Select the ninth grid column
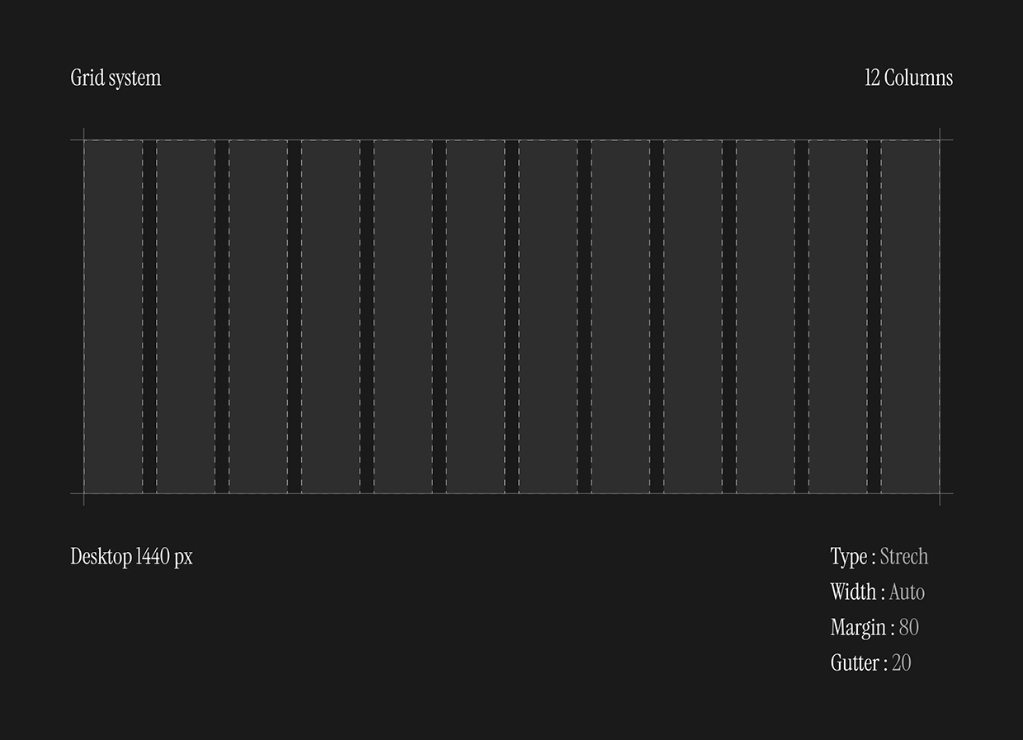This screenshot has width=1023, height=740. pos(693,317)
